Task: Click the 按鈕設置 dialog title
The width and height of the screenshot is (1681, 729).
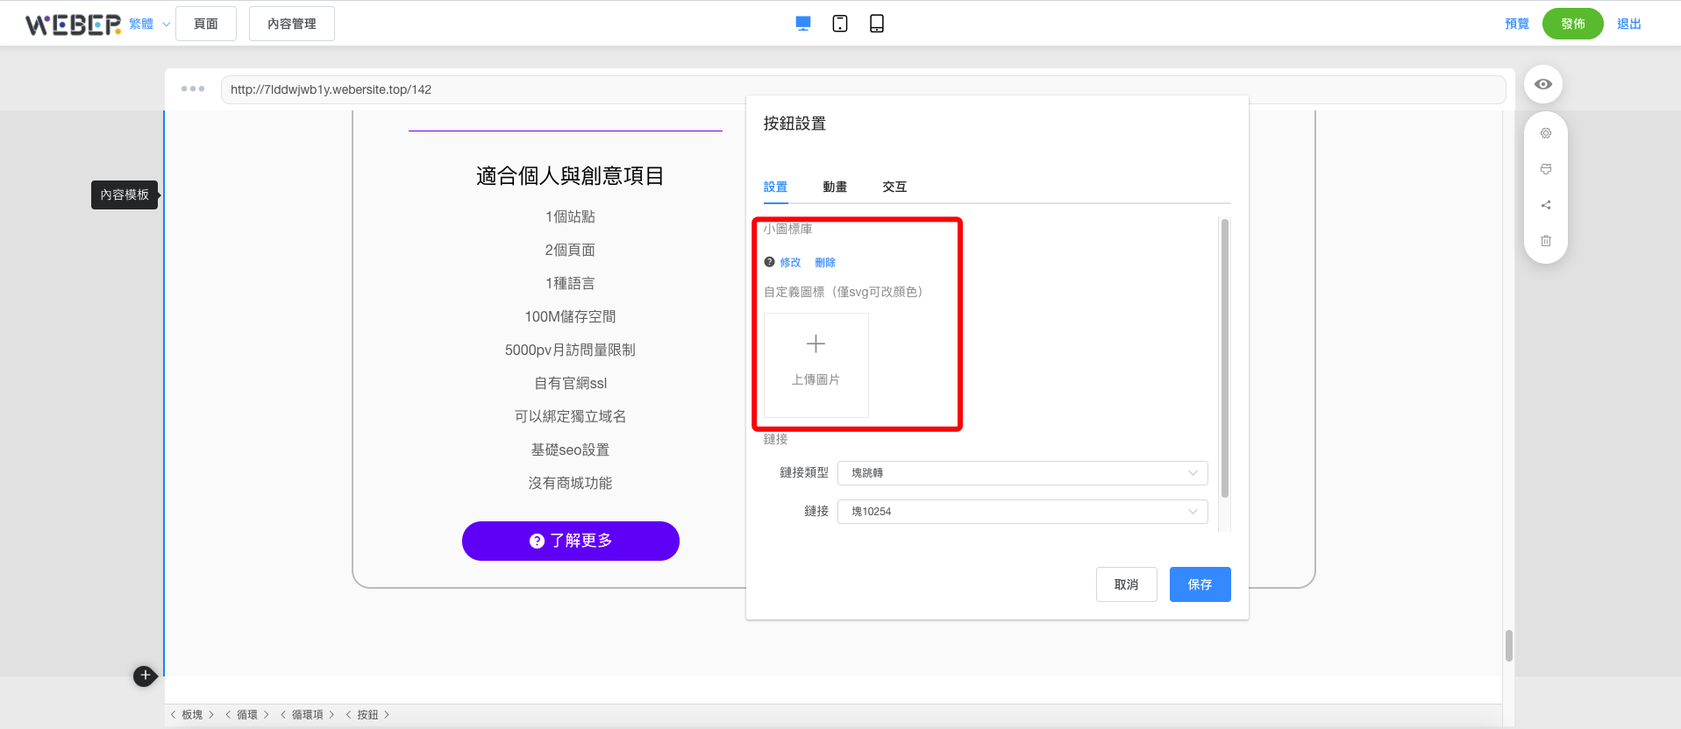Action: click(794, 124)
